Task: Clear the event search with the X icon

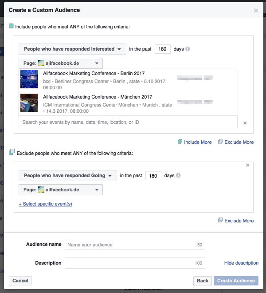Action: pos(245,123)
